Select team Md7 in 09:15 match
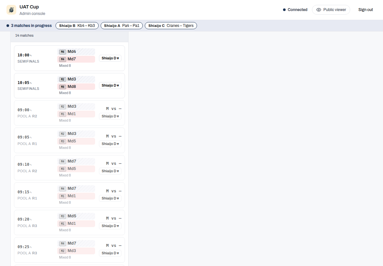 coord(76,188)
